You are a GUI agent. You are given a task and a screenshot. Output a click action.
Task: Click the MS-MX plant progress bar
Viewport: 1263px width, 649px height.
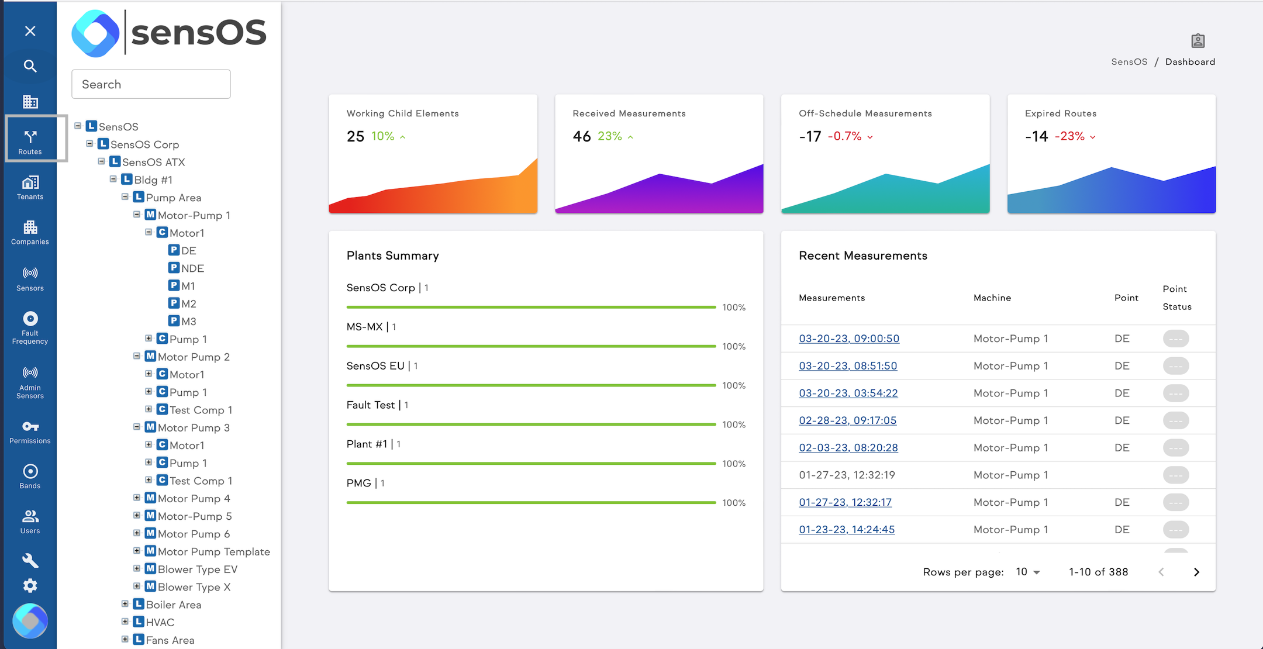531,346
